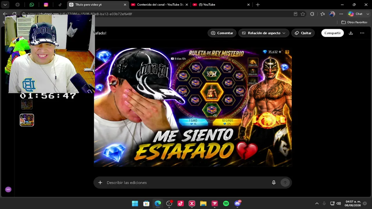Viewport: 372px width, 209px height.
Task: Show hidden system tray icons
Action: tap(317, 203)
